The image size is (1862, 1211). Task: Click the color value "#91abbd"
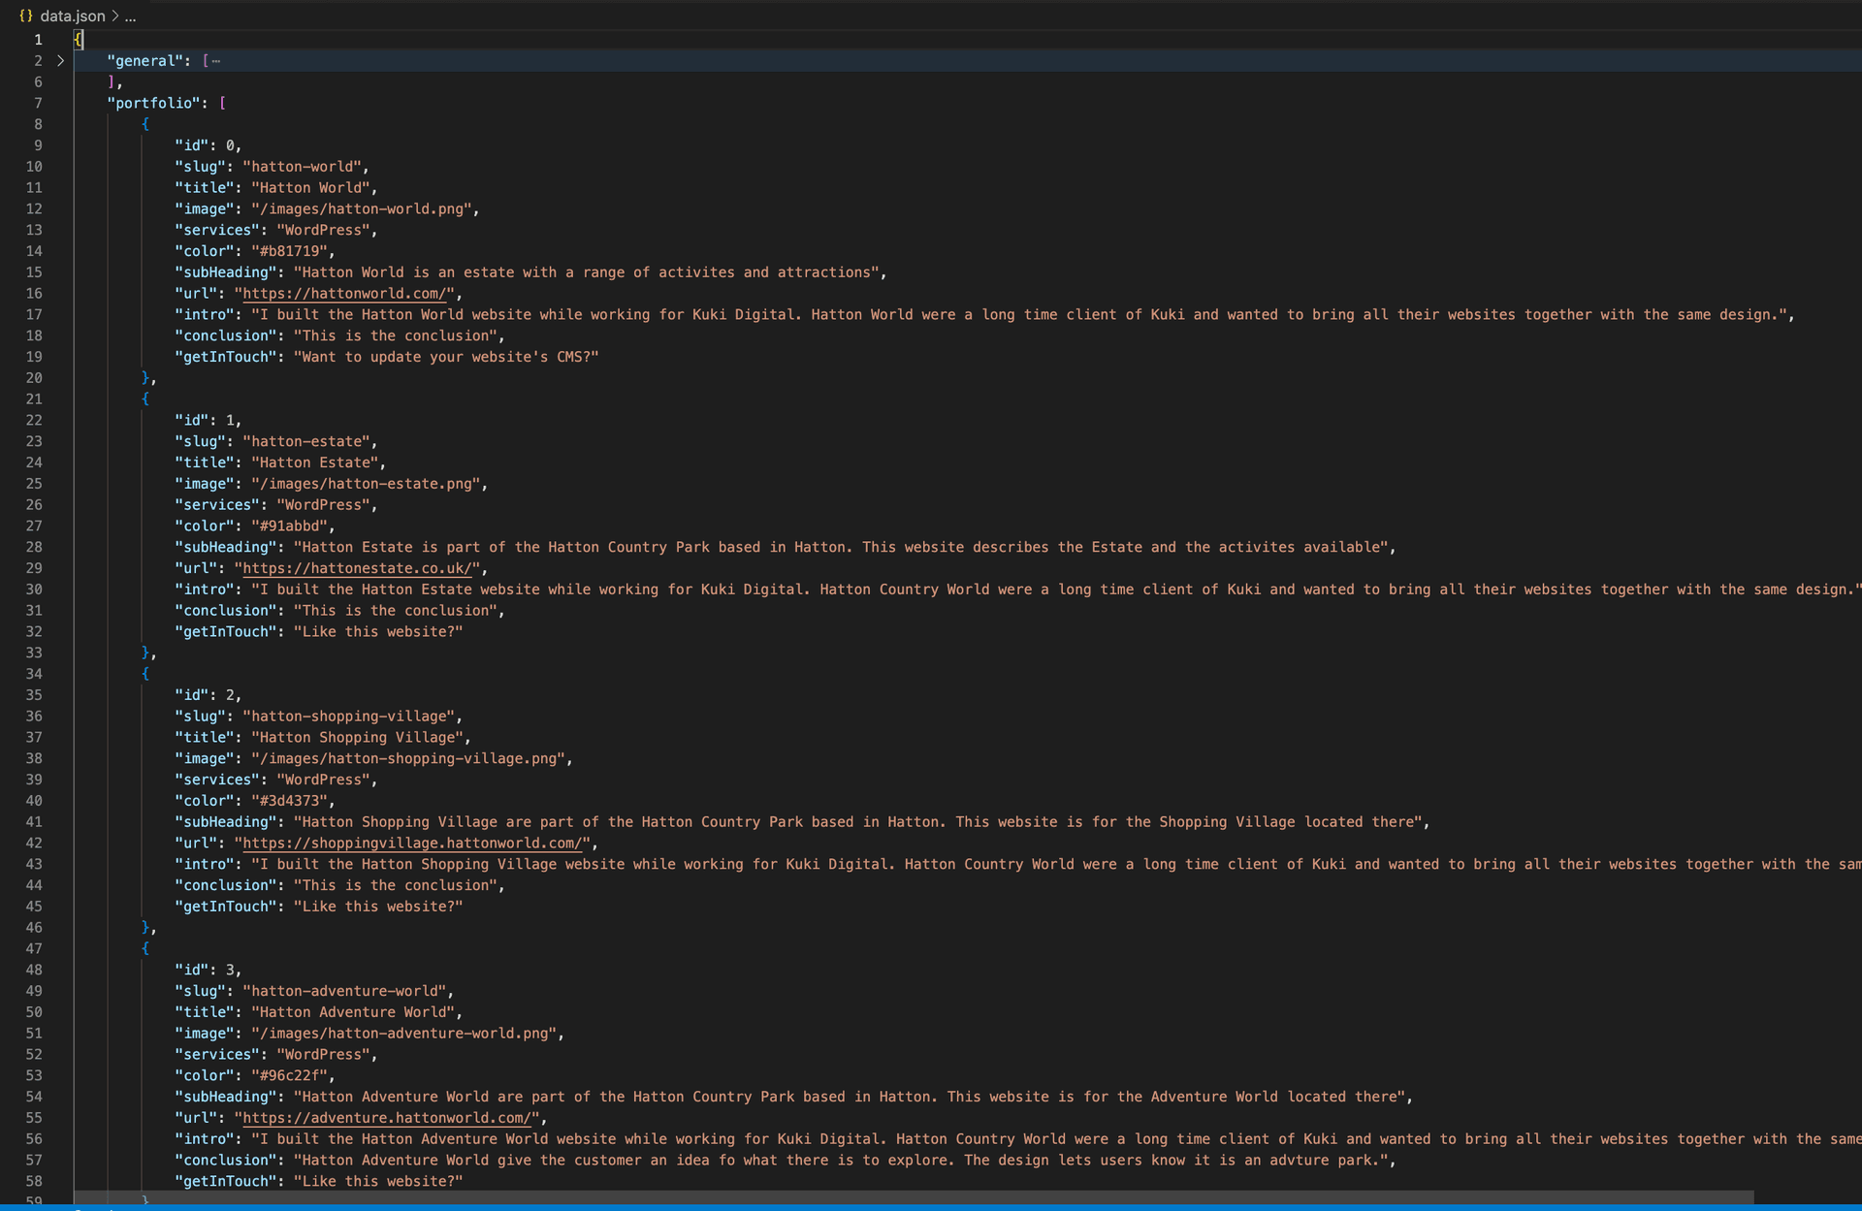point(289,526)
